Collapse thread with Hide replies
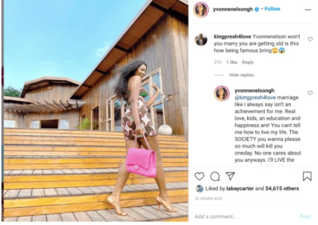 [x=242, y=75]
